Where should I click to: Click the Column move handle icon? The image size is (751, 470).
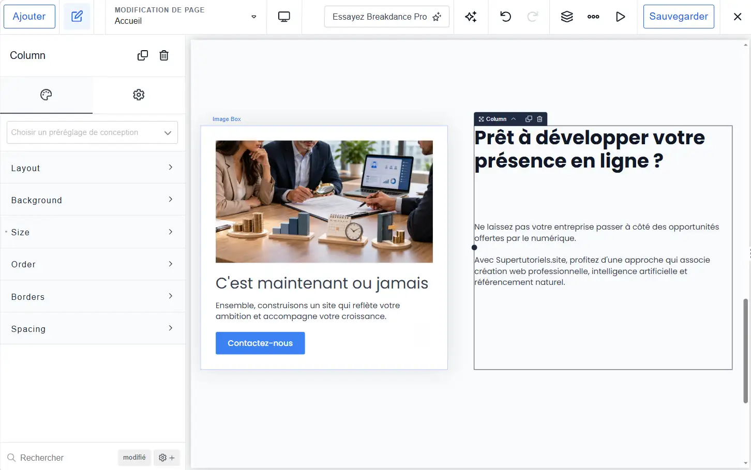point(481,119)
